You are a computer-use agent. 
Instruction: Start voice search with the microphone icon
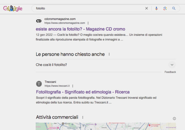tap(157, 8)
